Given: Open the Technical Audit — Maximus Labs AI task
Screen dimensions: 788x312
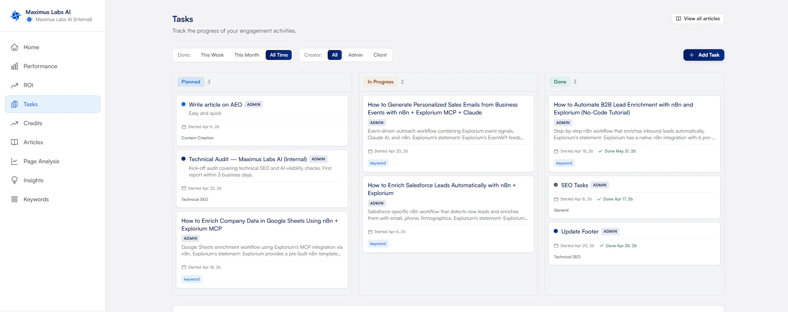Looking at the screenshot, I should click(262, 179).
